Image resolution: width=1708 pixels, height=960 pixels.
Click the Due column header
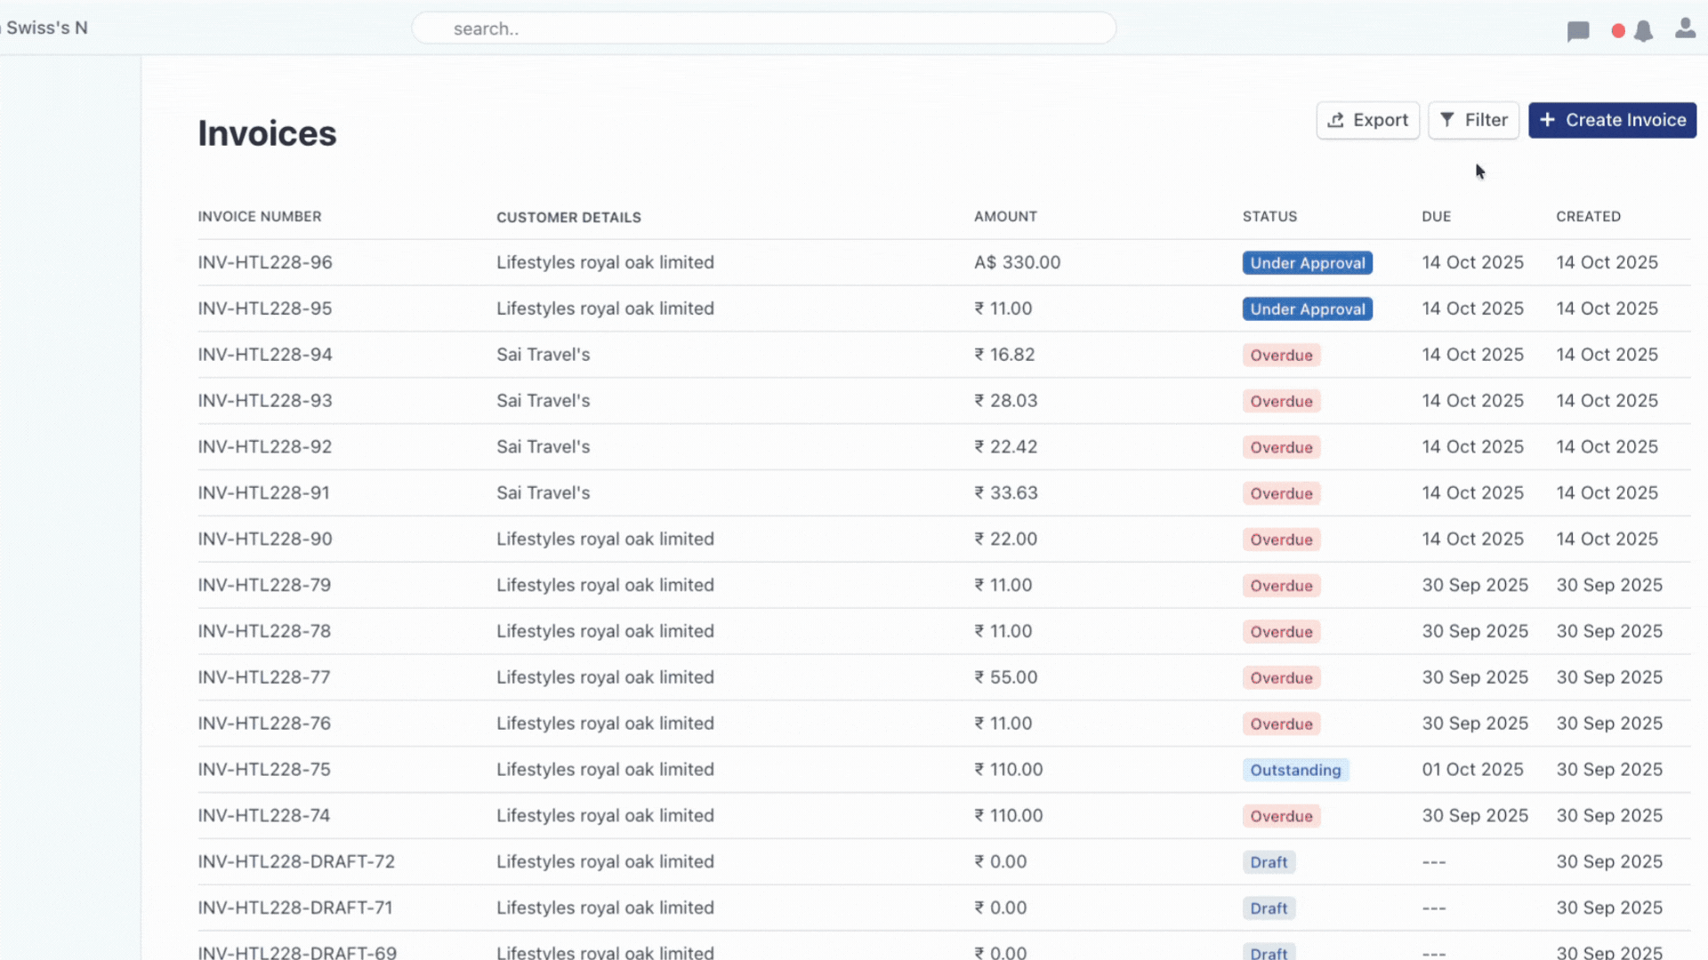(x=1436, y=216)
